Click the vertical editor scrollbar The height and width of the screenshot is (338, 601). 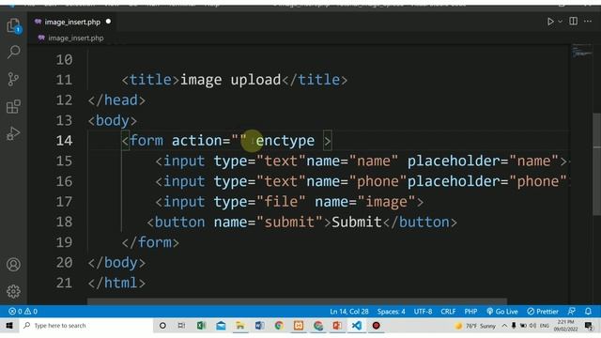(x=597, y=165)
